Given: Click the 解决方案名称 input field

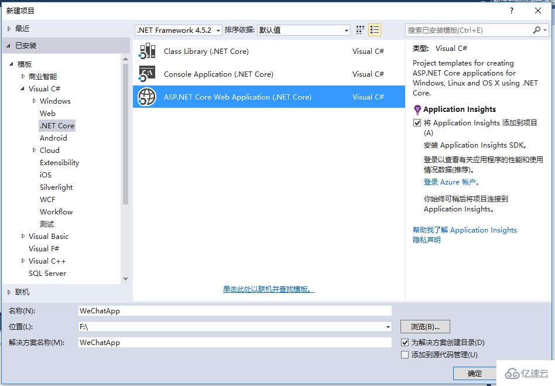Looking at the screenshot, I should point(235,343).
